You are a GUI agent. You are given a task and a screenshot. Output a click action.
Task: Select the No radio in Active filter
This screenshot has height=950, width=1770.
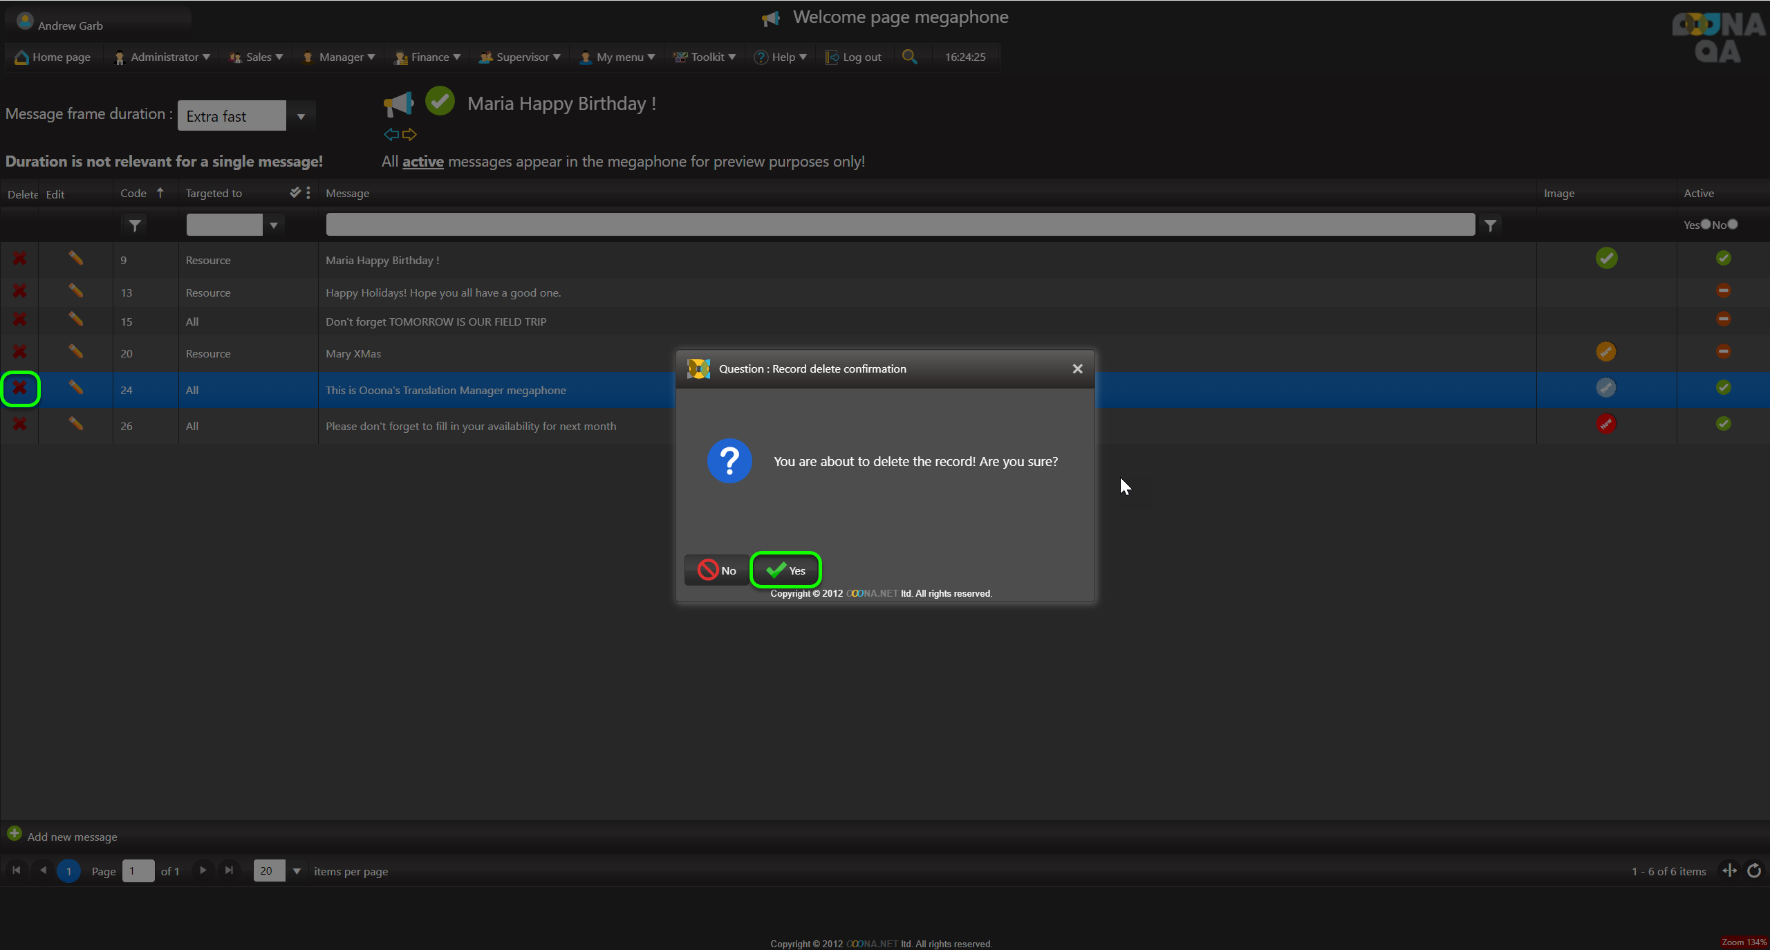[1733, 224]
